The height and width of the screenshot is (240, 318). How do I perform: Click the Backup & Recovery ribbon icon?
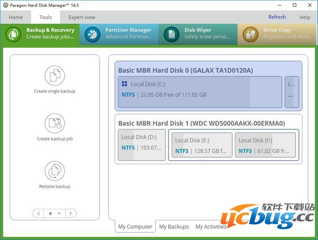13,34
